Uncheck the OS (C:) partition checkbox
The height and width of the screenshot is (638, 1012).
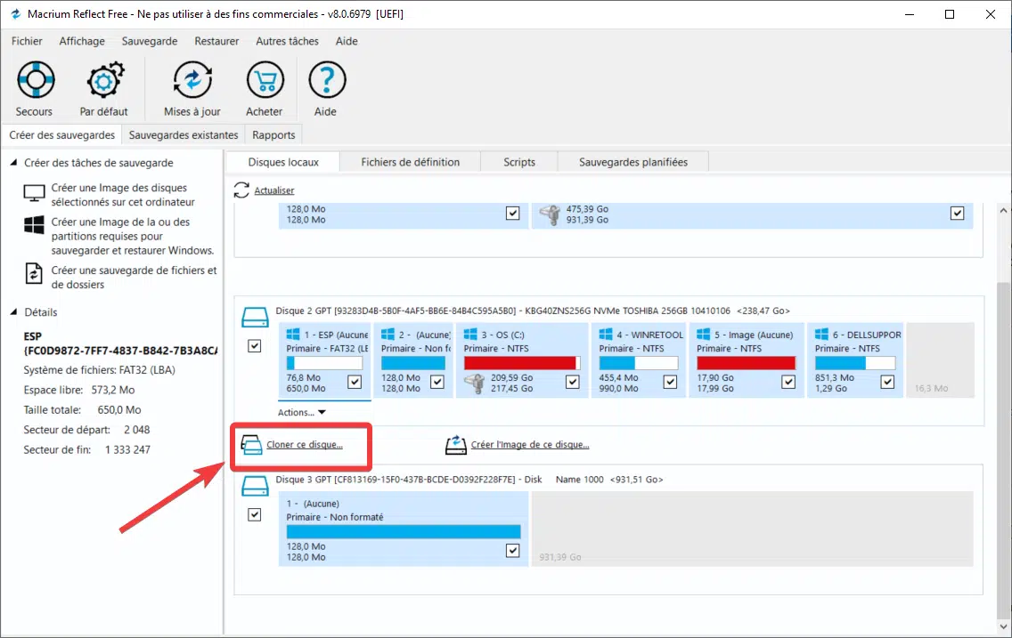(x=573, y=382)
